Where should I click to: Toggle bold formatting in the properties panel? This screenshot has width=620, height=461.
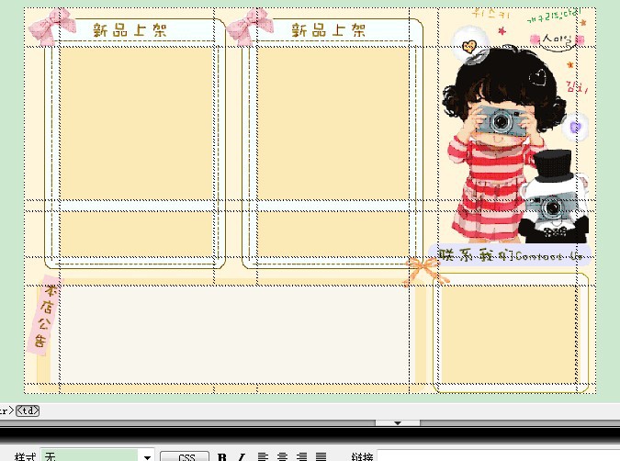pos(222,457)
